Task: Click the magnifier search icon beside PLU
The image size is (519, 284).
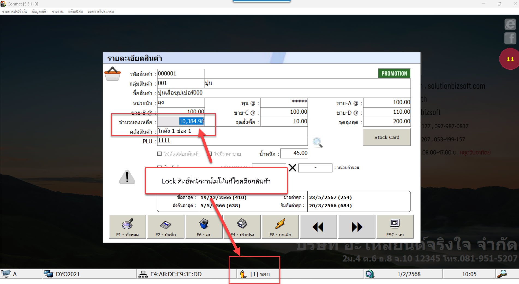Action: [x=317, y=142]
